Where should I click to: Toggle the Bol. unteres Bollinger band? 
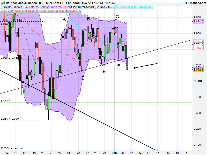coord(31,7)
